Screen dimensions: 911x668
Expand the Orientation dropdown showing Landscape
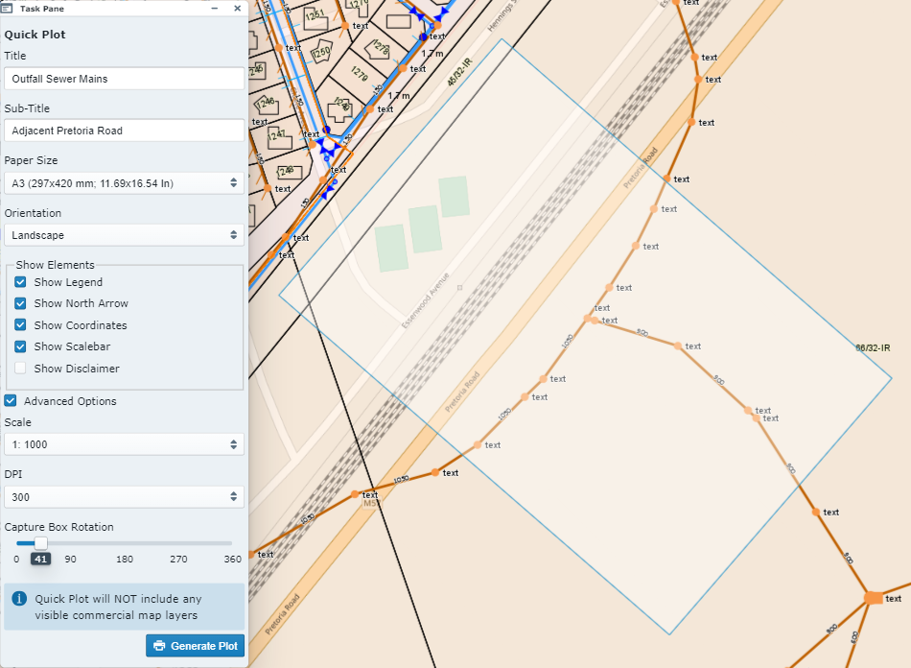[124, 235]
